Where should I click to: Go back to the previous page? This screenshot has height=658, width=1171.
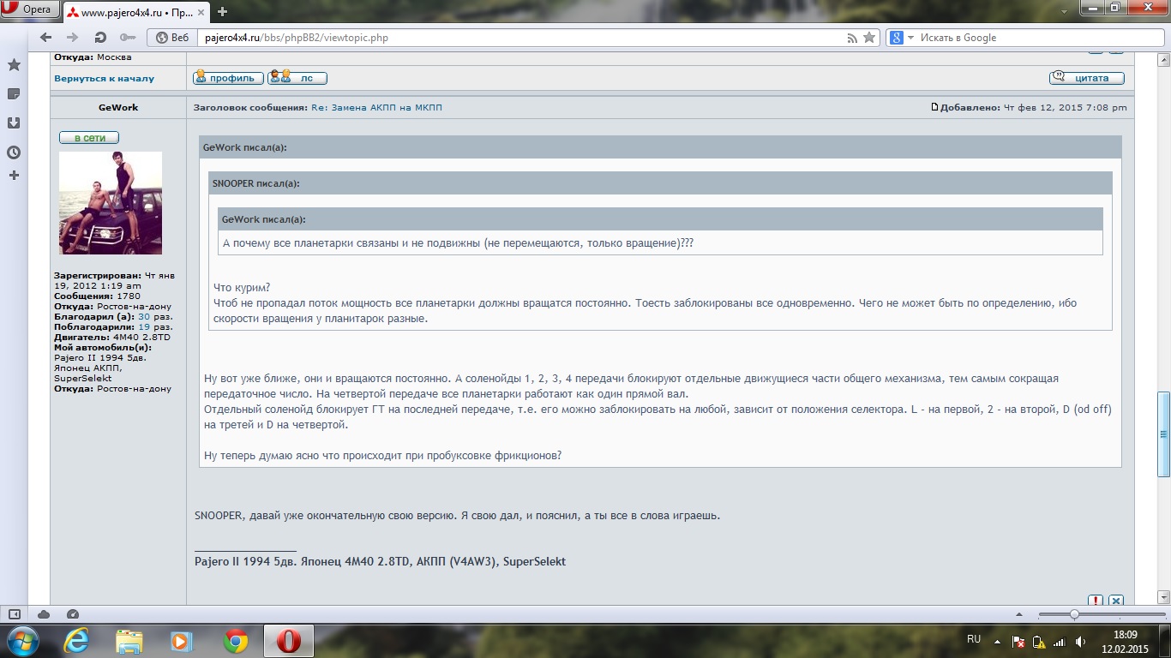tap(46, 38)
